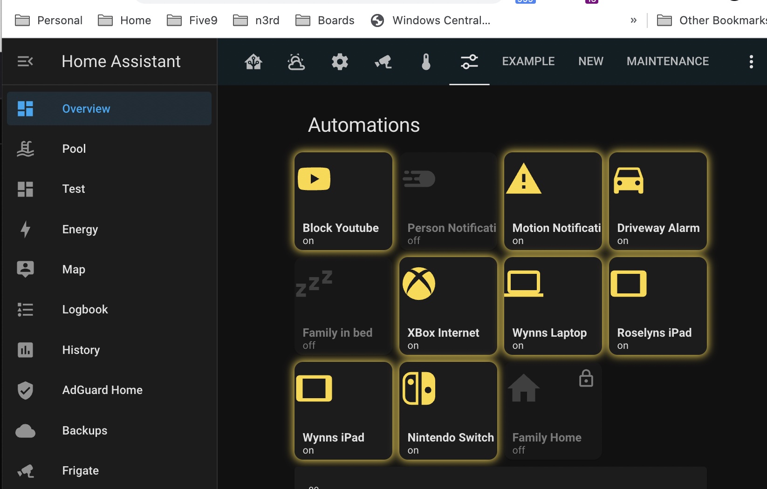Click the History chart icon
767x489 pixels.
click(25, 350)
